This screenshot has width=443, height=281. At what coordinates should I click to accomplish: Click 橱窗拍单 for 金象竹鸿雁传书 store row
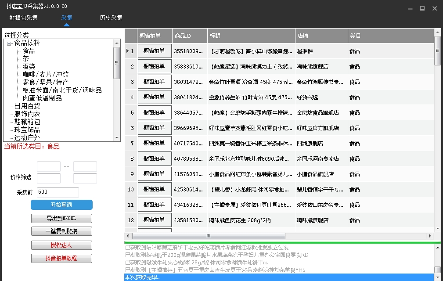155,82
